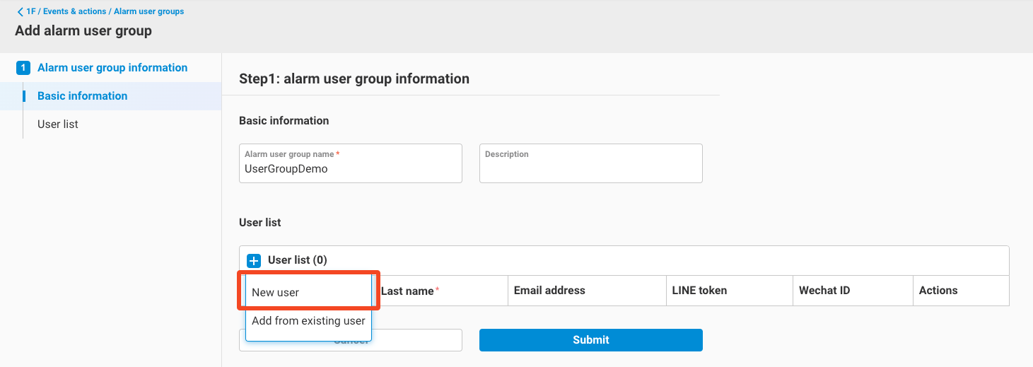Click the Wechat ID column header
The width and height of the screenshot is (1033, 367).
(x=824, y=291)
